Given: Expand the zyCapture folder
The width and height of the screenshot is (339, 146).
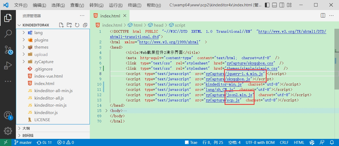Looking at the screenshot, I should tap(44, 62).
